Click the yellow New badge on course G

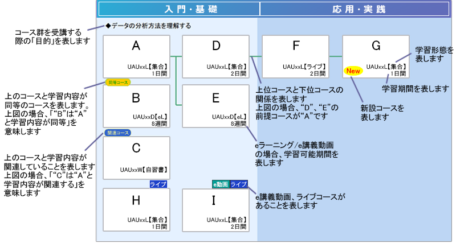point(353,71)
